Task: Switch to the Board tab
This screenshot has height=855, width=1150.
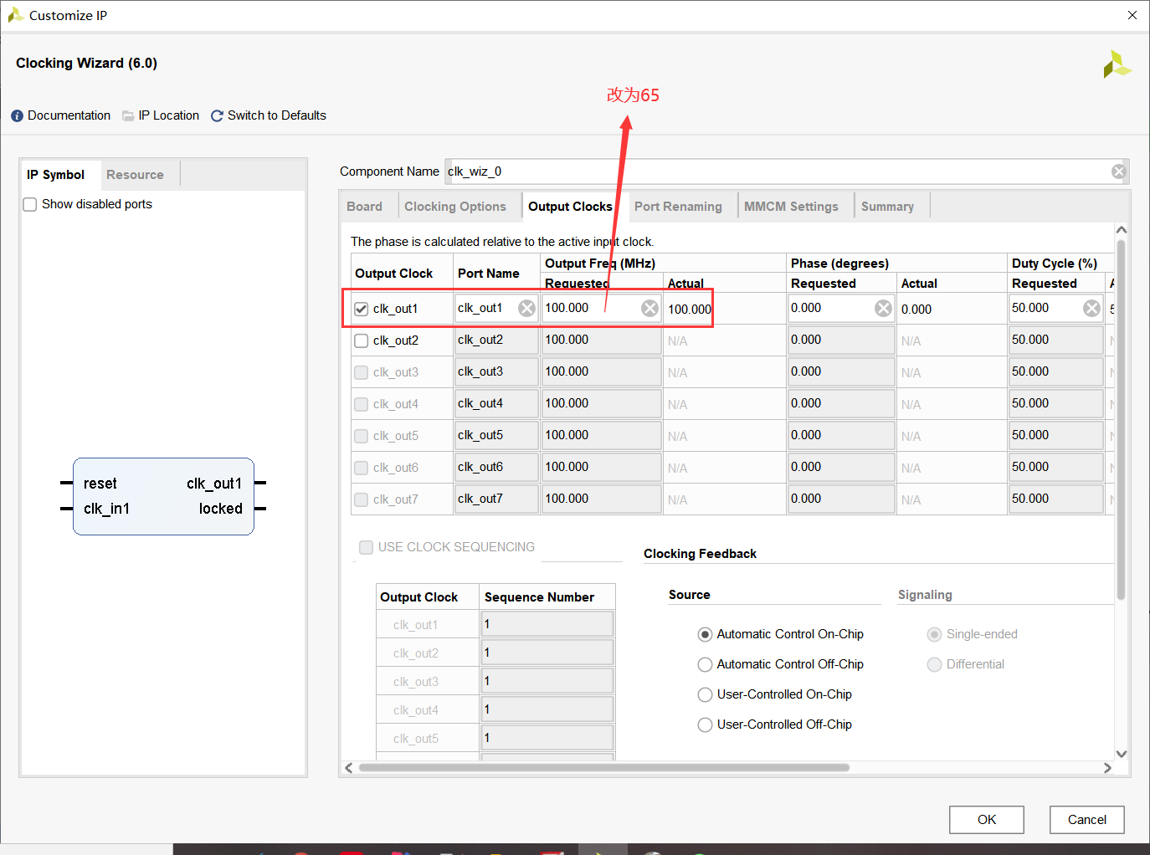Action: click(x=365, y=207)
